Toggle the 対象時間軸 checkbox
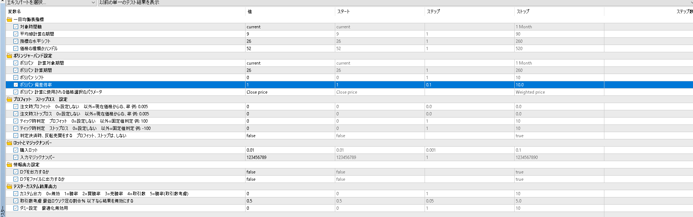Screen dimensions: 693x217 tap(16, 26)
